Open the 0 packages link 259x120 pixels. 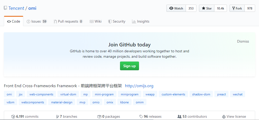(x=109, y=116)
